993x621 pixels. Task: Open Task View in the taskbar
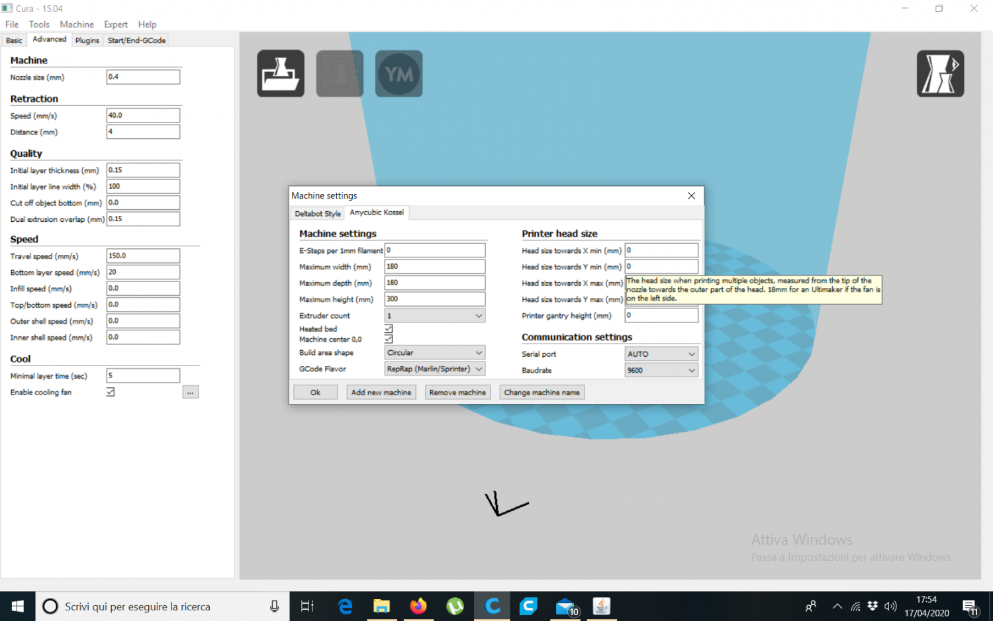pyautogui.click(x=307, y=606)
